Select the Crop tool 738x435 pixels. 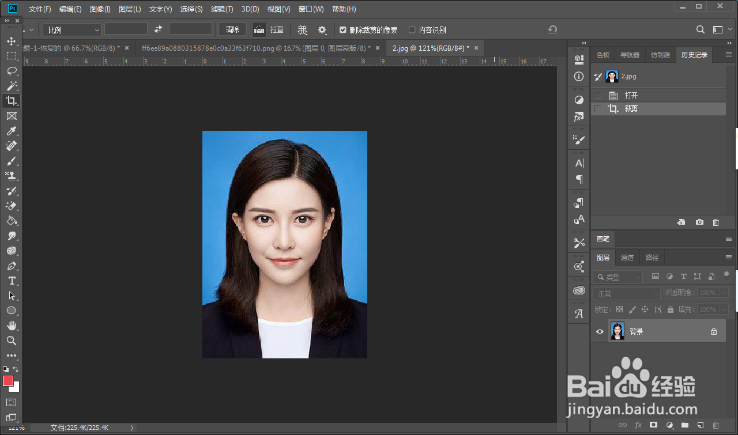pyautogui.click(x=12, y=101)
